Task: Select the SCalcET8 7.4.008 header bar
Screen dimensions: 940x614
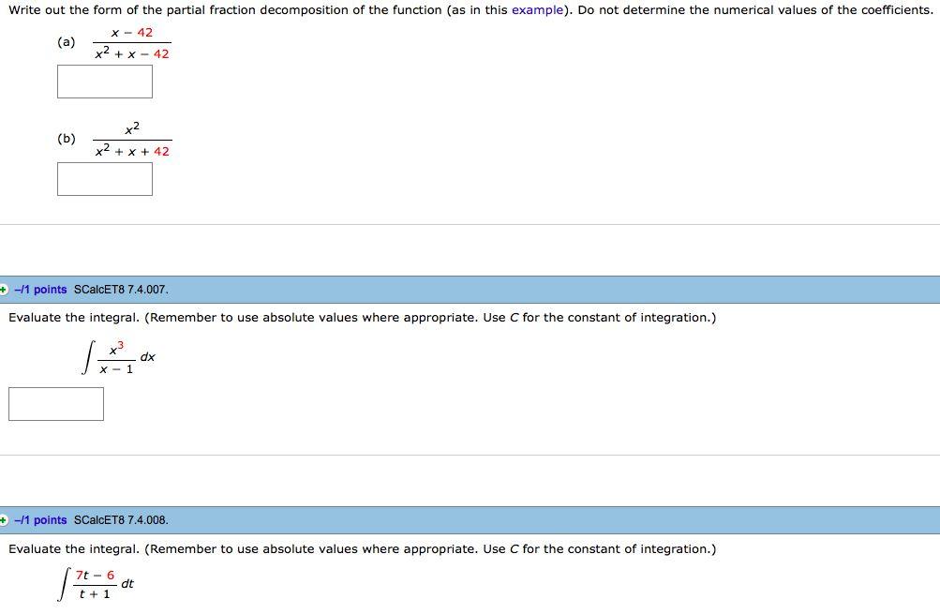Action: pyautogui.click(x=469, y=519)
